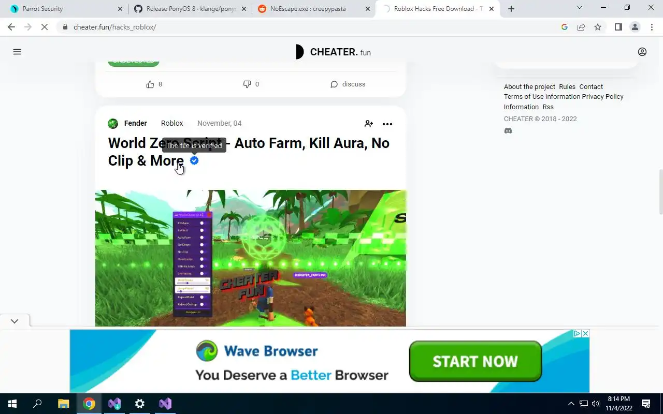Open the volume control in system tray
This screenshot has height=414, width=663.
596,404
